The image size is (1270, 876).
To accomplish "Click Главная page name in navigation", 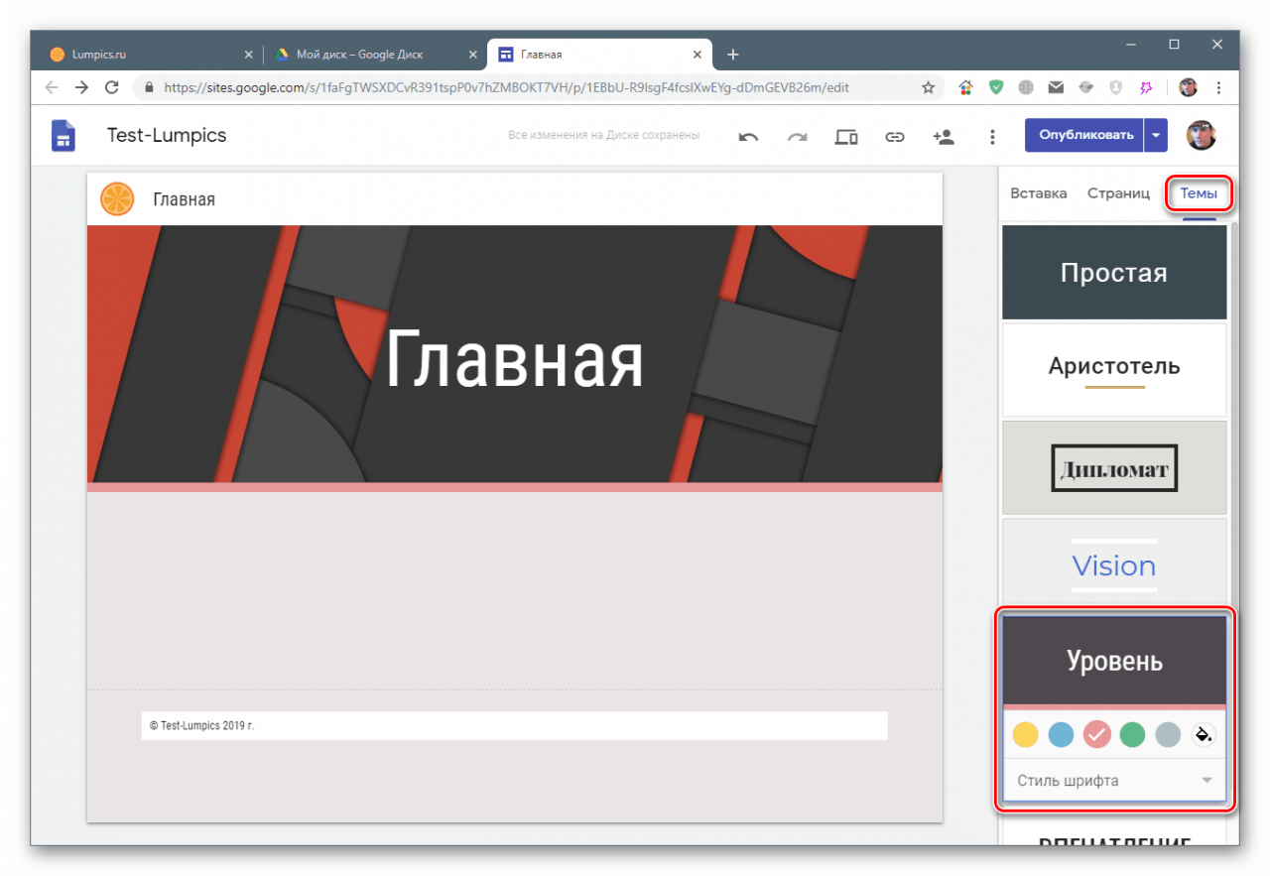I will [x=184, y=199].
